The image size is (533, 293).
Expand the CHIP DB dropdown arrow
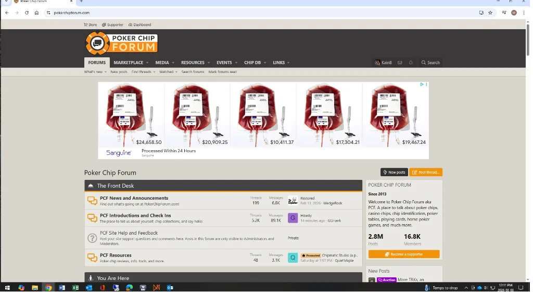coord(265,63)
